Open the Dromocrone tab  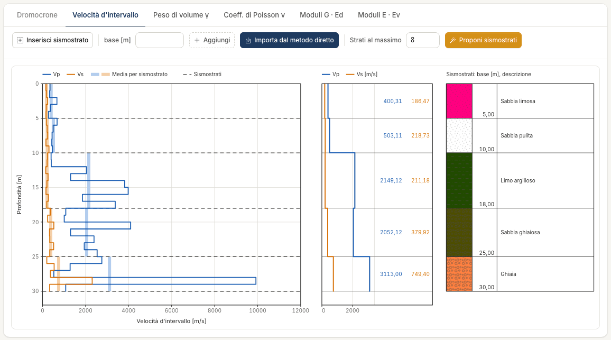pos(37,15)
